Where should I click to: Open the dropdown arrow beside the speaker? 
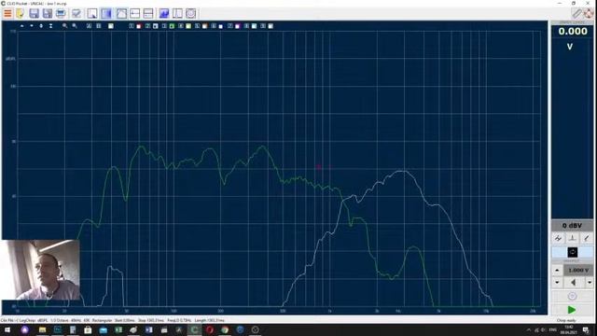[x=589, y=283]
